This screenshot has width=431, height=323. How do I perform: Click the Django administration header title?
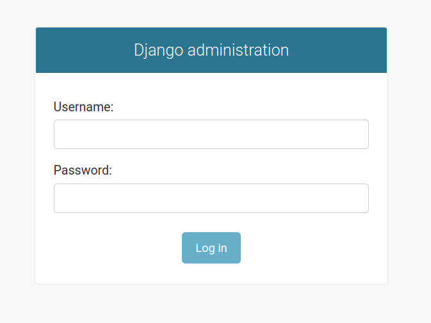[211, 51]
